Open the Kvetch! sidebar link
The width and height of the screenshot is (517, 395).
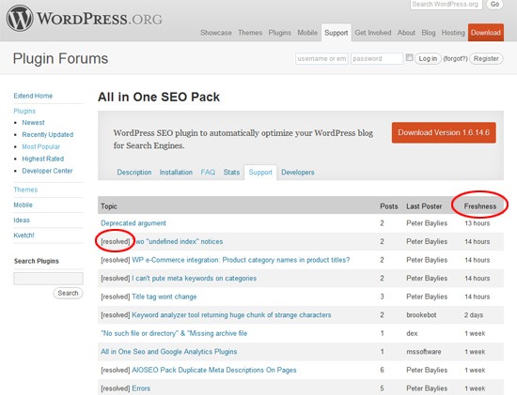tap(23, 235)
